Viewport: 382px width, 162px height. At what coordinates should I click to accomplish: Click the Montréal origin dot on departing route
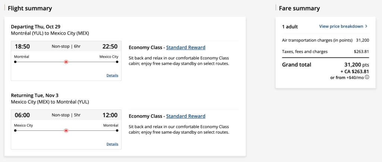tap(15, 62)
